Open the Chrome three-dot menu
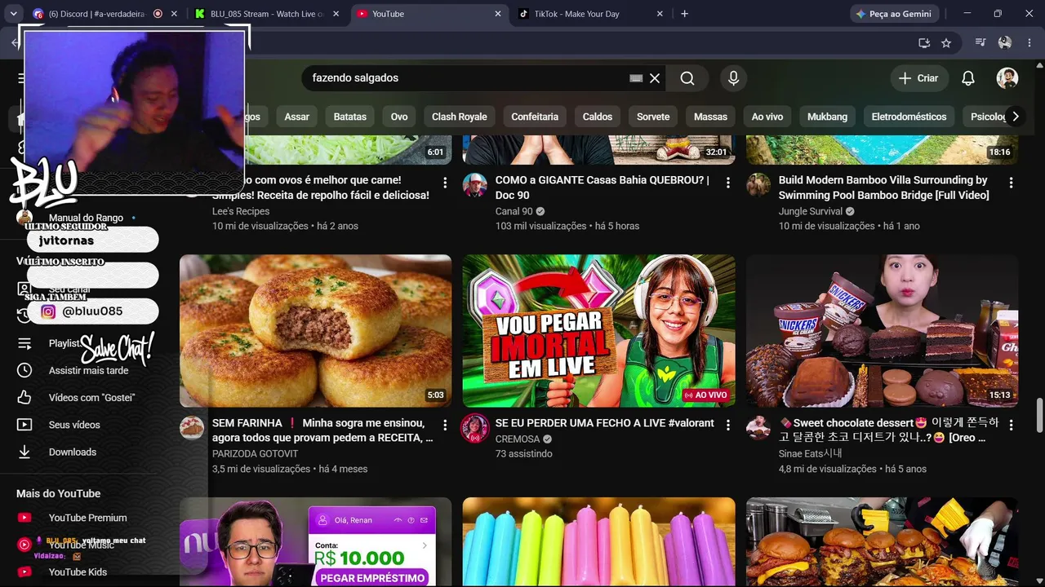The height and width of the screenshot is (587, 1045). point(1028,43)
